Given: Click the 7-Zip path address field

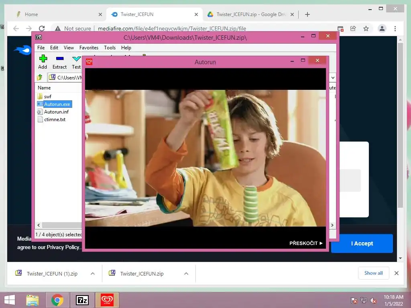Looking at the screenshot, I should [65, 77].
